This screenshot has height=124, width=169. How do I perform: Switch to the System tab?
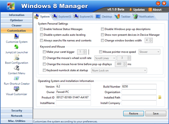tap(42, 17)
